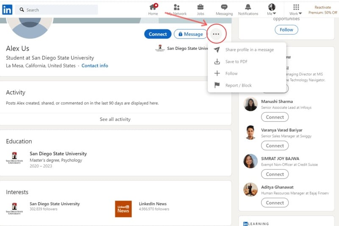Click '4,986,970 followers' text

pos(154,209)
